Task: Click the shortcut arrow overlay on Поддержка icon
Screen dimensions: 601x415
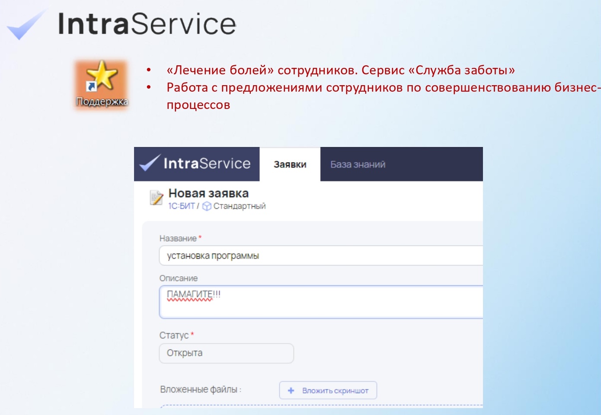Action: coord(91,86)
